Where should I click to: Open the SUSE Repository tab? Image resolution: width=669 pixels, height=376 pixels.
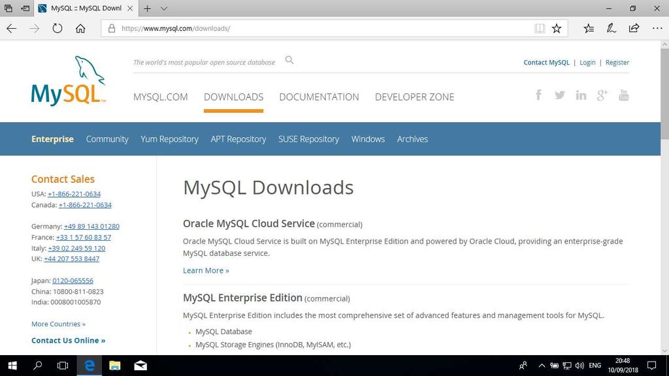(x=308, y=139)
